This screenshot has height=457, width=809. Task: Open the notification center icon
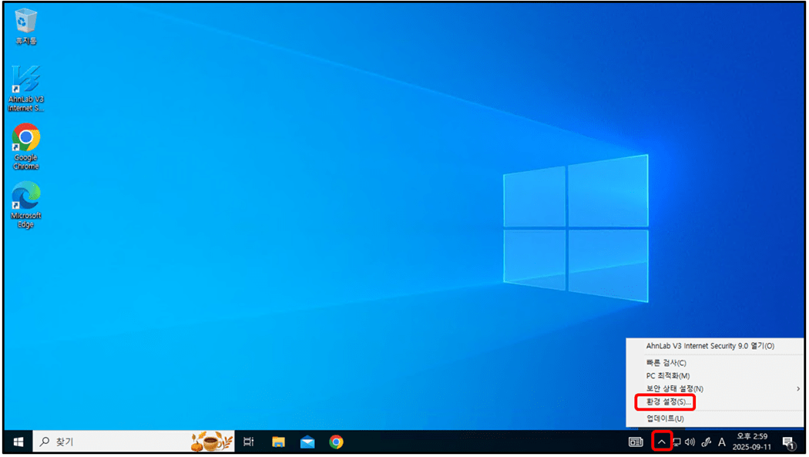click(x=787, y=442)
